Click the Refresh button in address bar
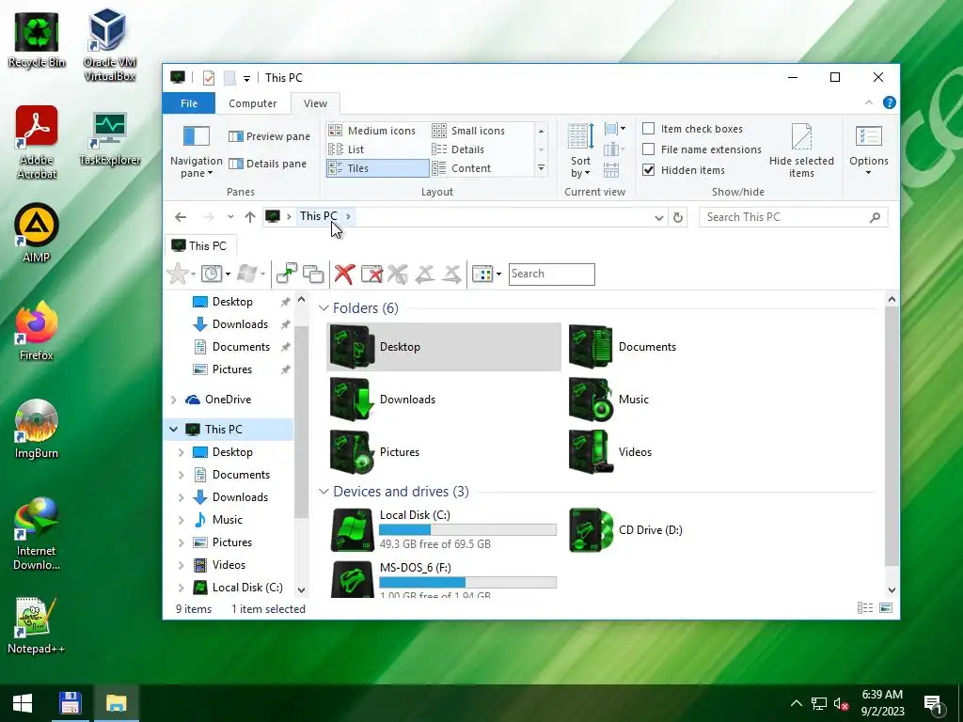963x722 pixels. [x=678, y=217]
